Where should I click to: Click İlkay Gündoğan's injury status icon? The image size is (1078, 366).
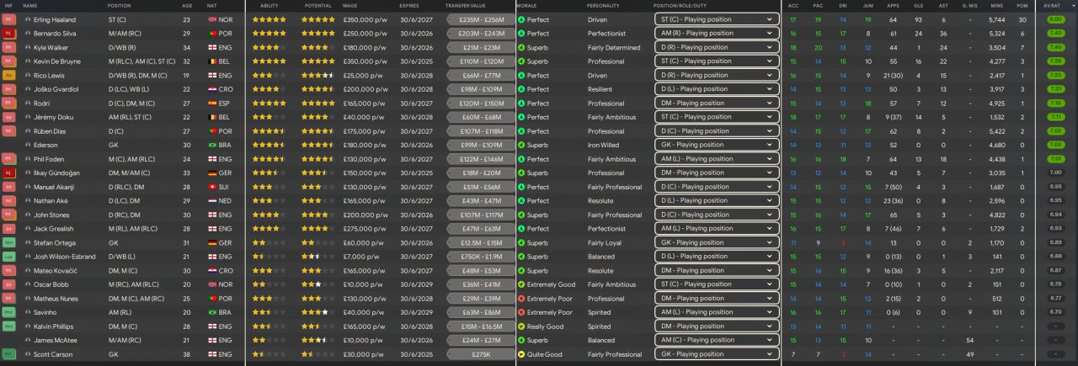tap(9, 172)
